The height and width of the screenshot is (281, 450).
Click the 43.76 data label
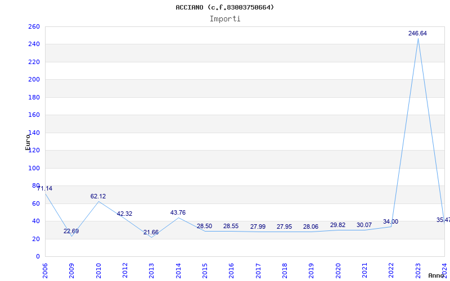pos(178,213)
